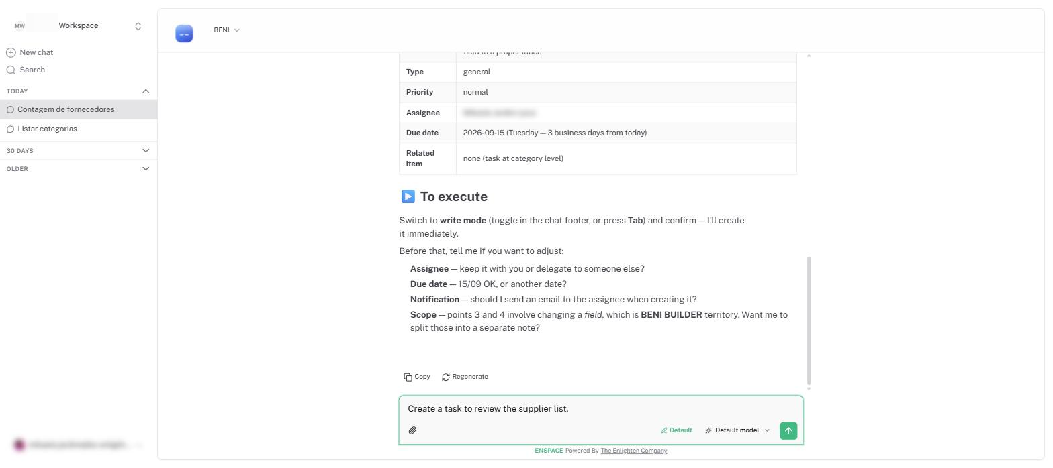1053x468 pixels.
Task: Open the Listar categorias chat
Action: [x=79, y=129]
